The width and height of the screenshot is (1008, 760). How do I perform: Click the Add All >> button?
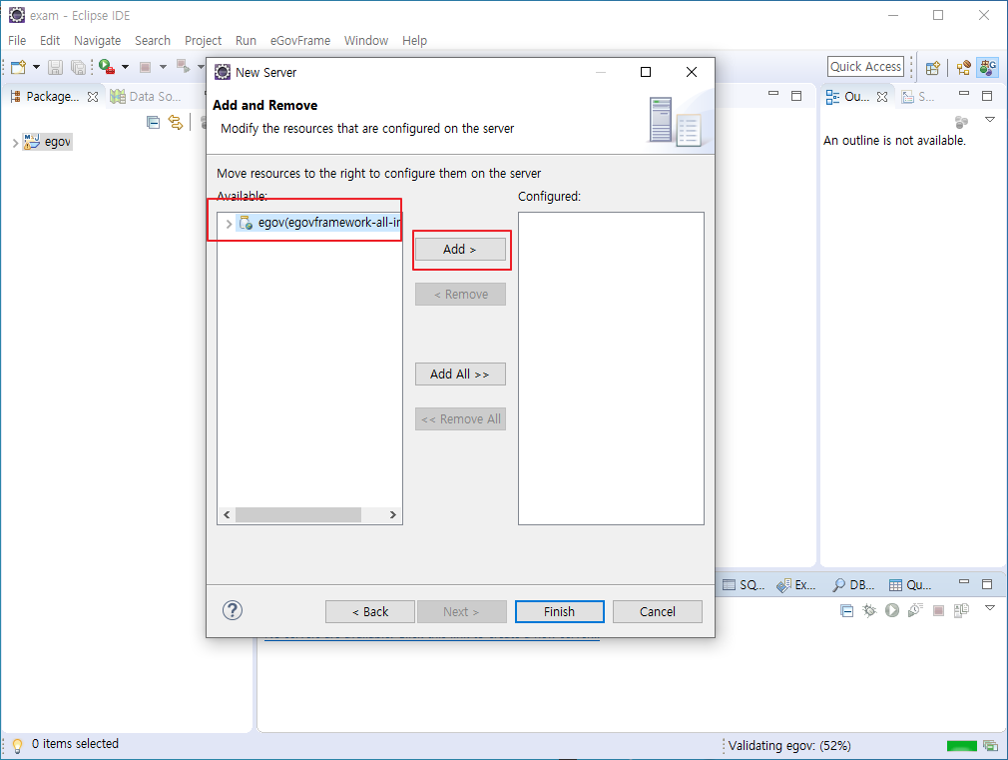coord(460,374)
